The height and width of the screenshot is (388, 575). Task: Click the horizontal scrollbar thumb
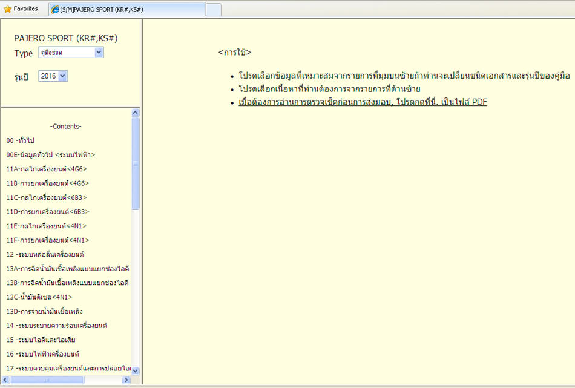coord(47,380)
